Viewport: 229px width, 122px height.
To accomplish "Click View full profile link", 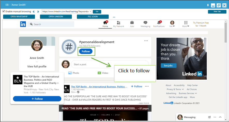I will tap(37, 66).
